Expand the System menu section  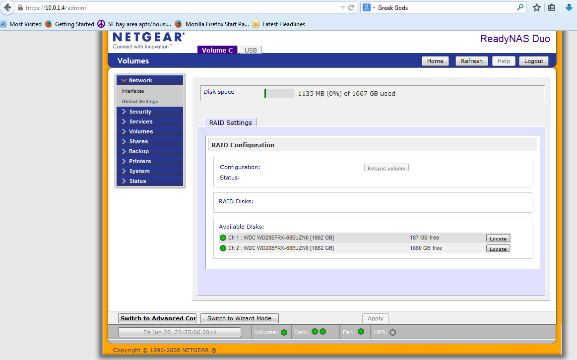tap(139, 171)
